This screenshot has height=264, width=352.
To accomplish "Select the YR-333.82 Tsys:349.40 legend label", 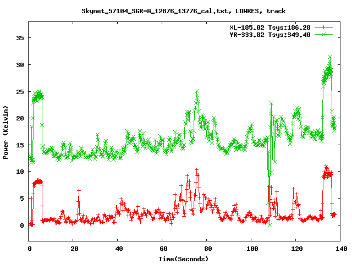I will tap(270, 35).
